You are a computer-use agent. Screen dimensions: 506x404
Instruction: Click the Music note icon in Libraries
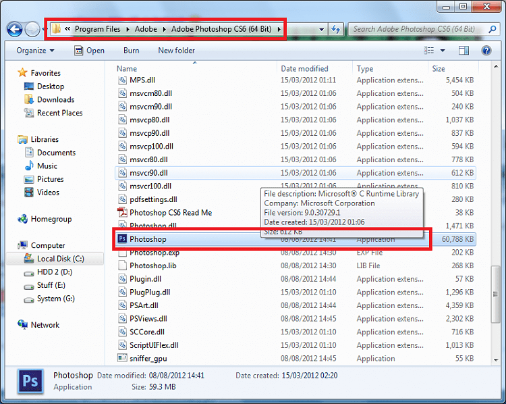[x=29, y=166]
